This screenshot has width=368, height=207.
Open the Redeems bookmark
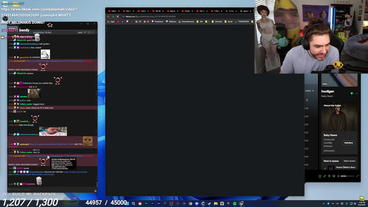click(x=171, y=22)
